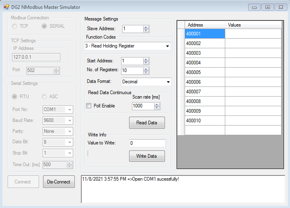Maximize the Master Simulator window
290x208 pixels.
(x=267, y=7)
